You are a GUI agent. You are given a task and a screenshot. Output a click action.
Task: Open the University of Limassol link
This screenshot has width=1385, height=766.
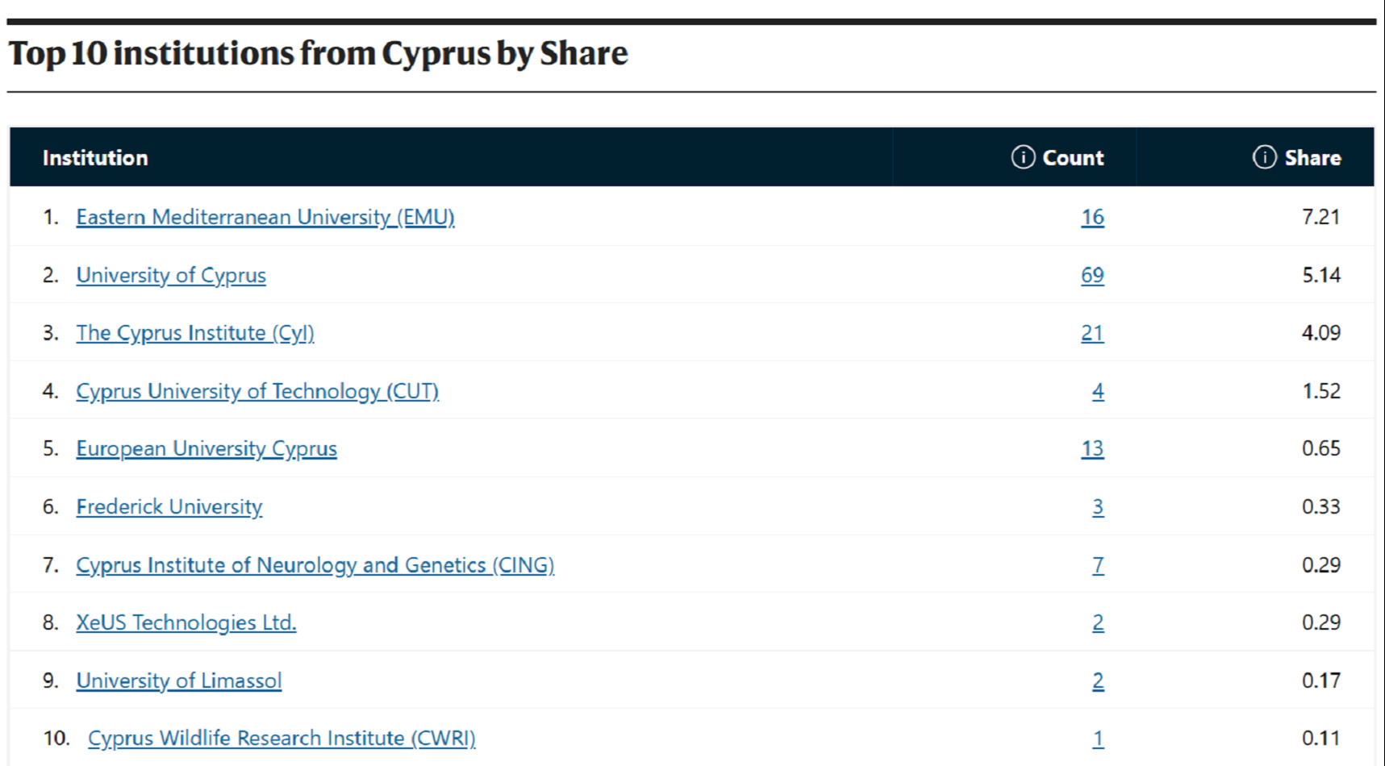[179, 681]
